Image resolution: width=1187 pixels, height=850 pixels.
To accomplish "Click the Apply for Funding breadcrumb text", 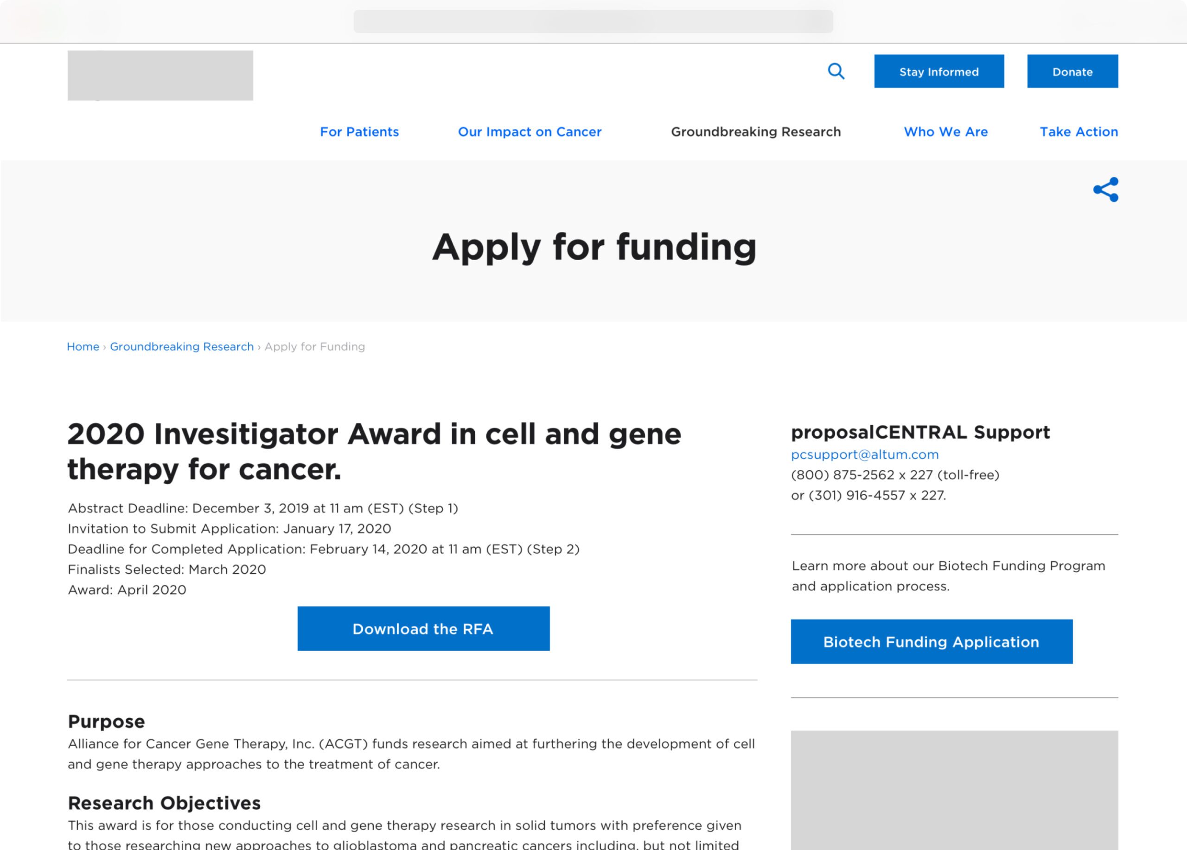I will pos(314,346).
